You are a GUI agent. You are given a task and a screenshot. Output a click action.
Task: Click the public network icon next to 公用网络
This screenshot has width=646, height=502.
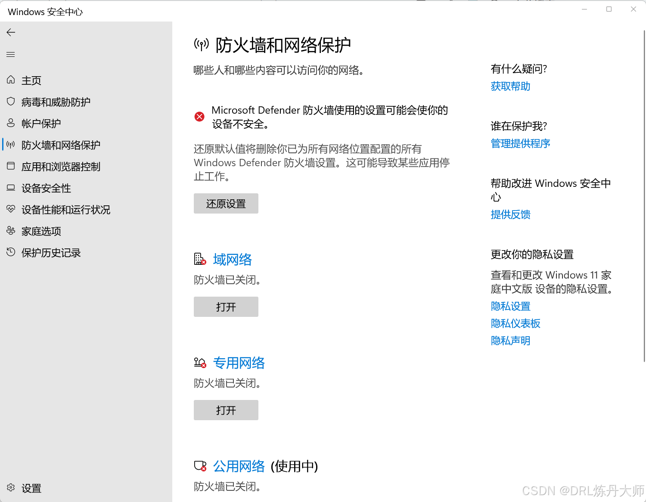point(200,466)
